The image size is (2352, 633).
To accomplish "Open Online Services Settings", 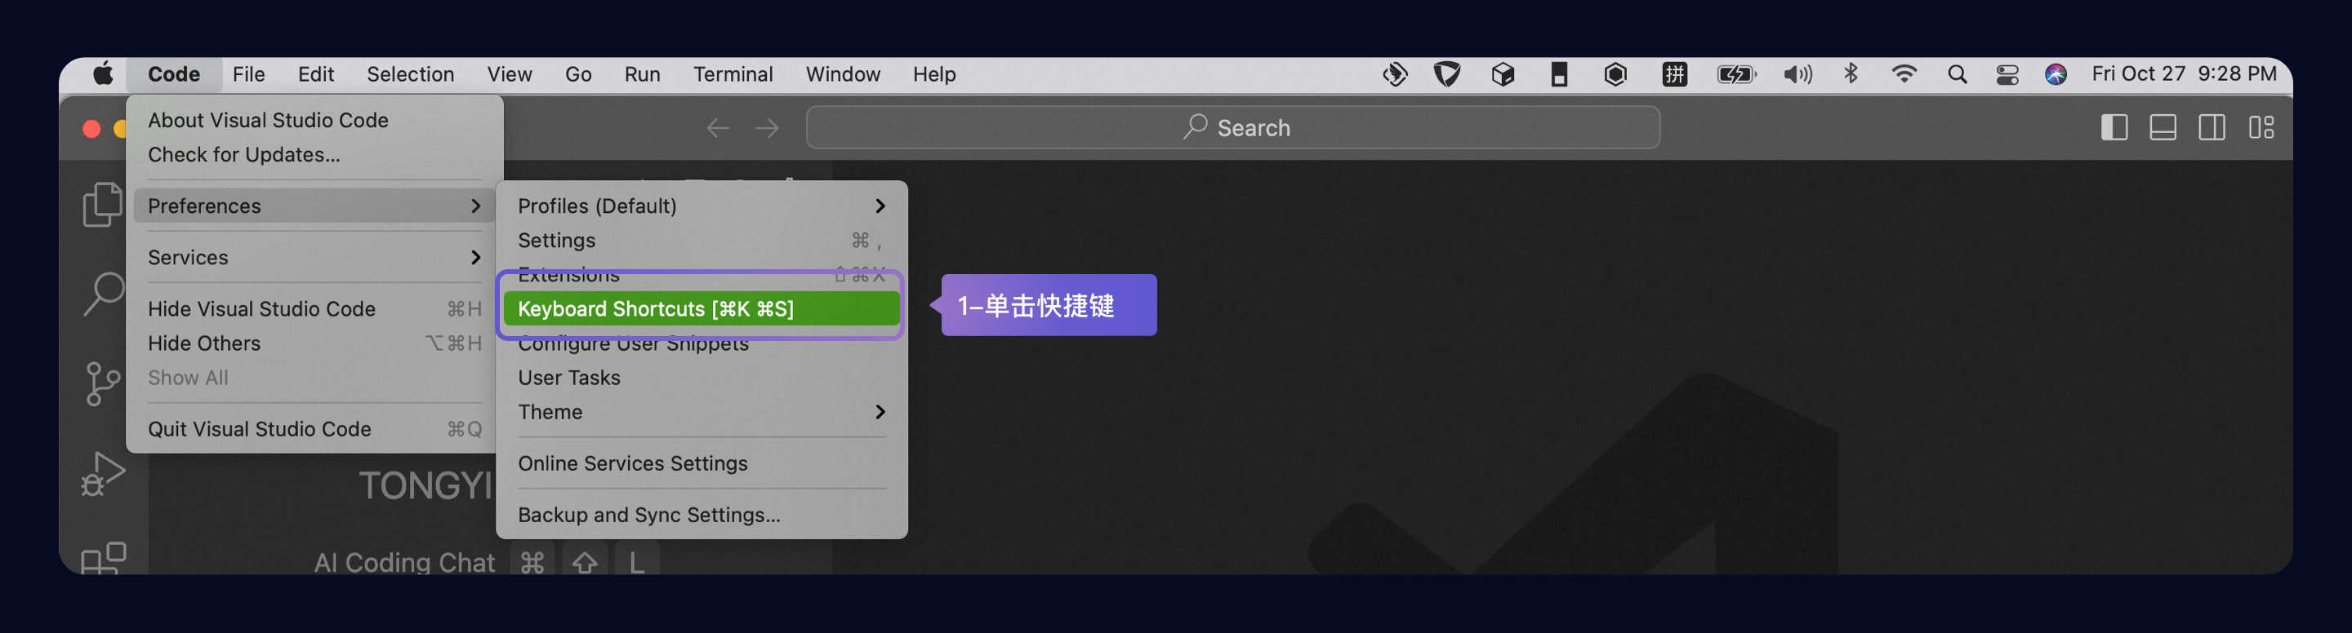I will pos(702,464).
